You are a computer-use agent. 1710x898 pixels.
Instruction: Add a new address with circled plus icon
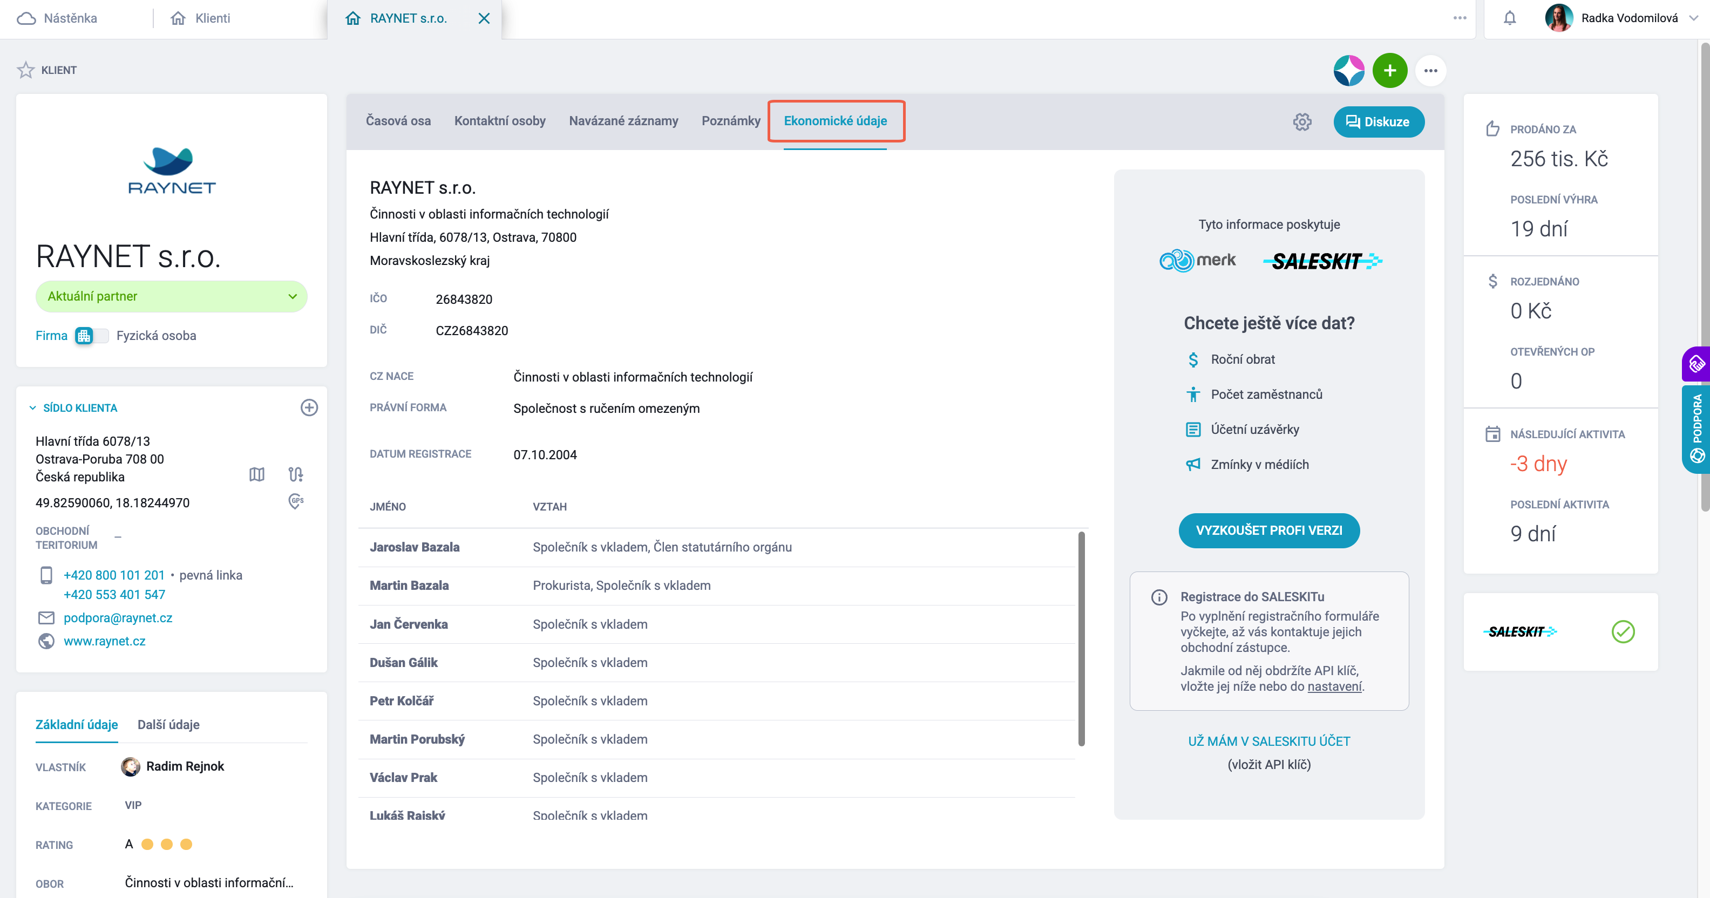(309, 407)
